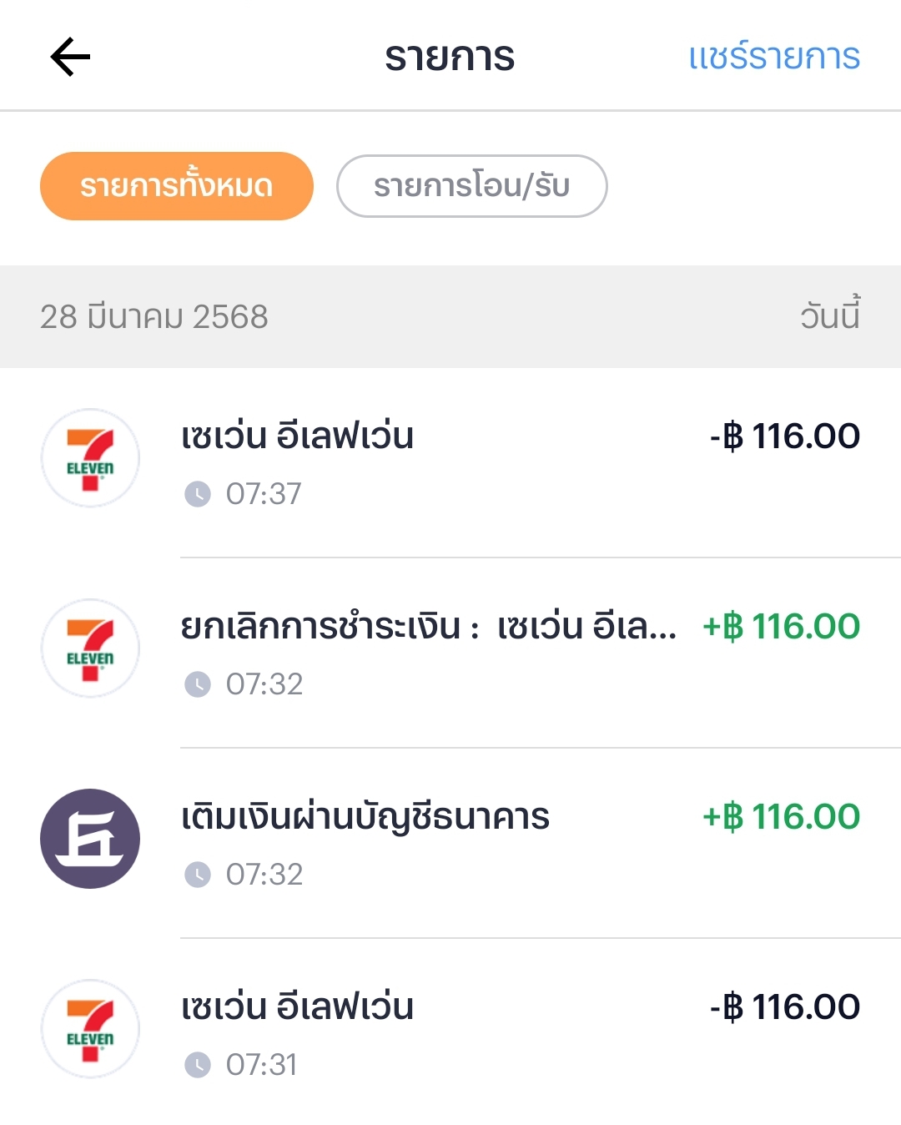This screenshot has height=1125, width=901.
Task: Tap the -฿116.00 amount at 07:37
Action: point(785,436)
